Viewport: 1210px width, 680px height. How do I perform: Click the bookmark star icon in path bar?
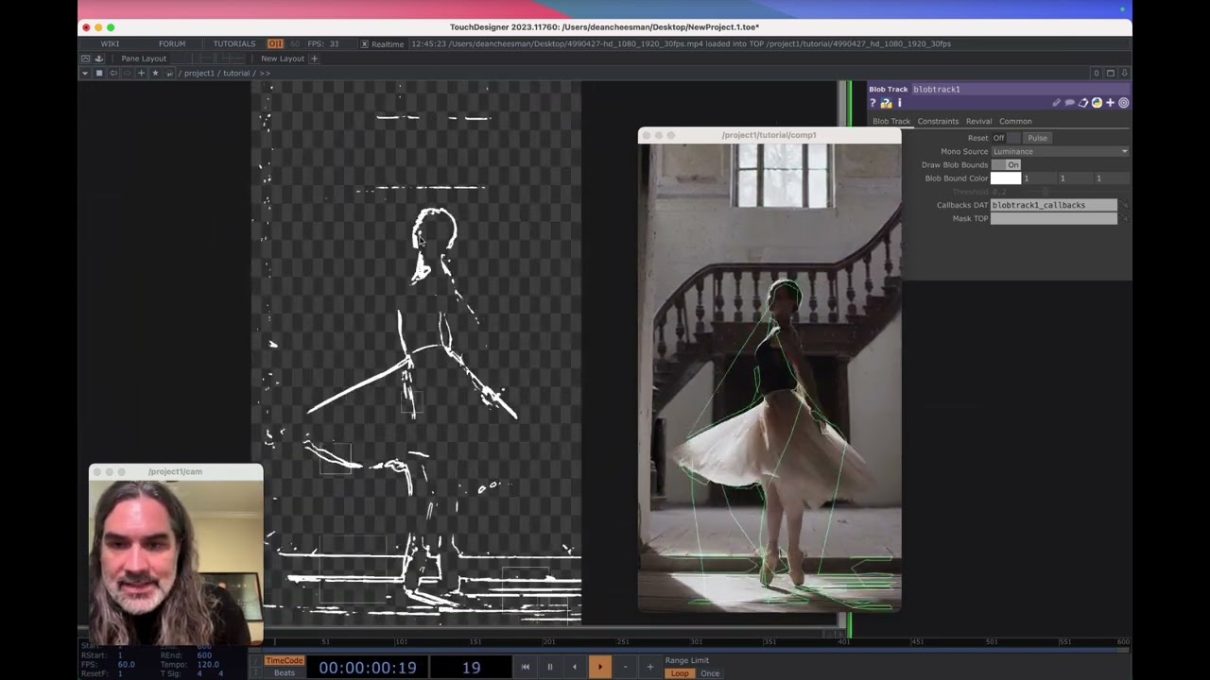point(155,73)
